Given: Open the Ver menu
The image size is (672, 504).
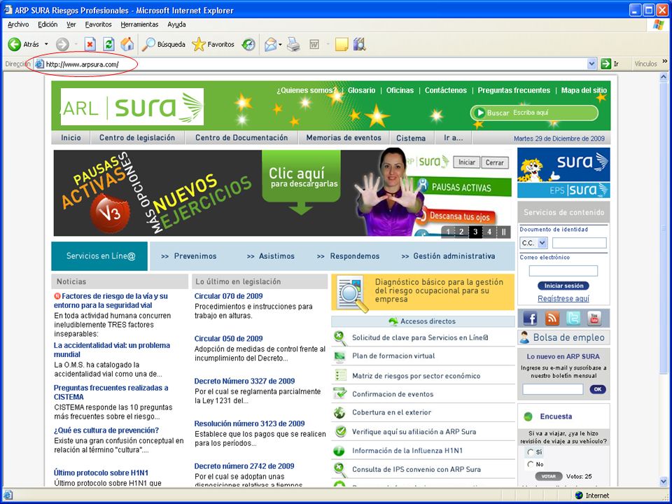Looking at the screenshot, I should click(71, 24).
